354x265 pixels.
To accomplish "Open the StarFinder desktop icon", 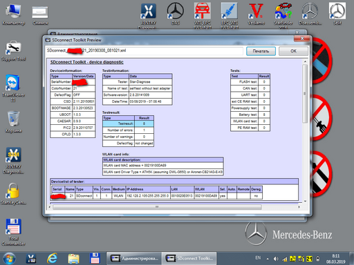I will click(283, 14).
